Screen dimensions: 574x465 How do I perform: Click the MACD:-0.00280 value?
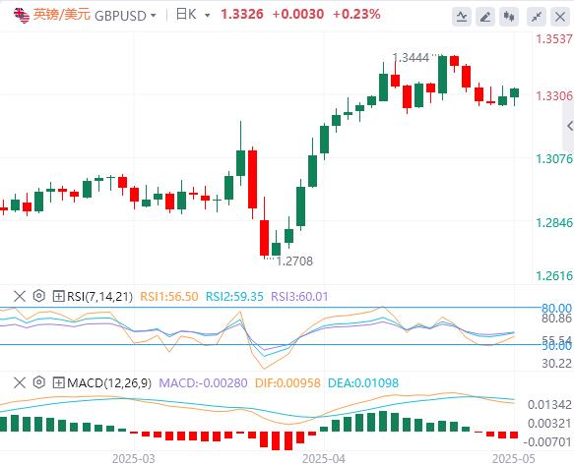203,383
